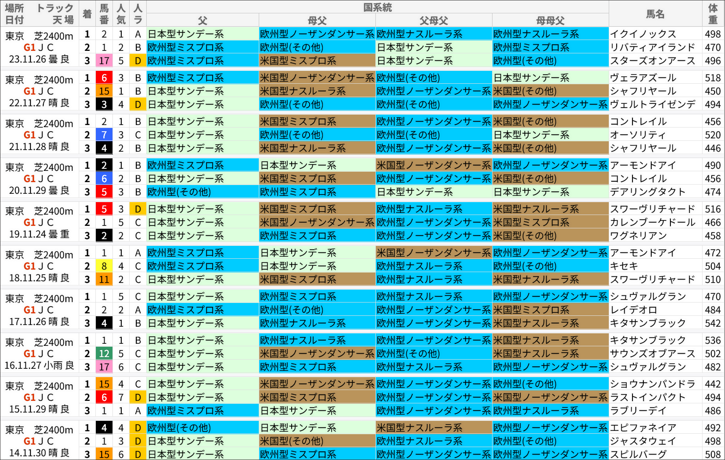
Task: Click 米国型(その他) dam-sire cell in ジャスタウェイ row
Action: [x=317, y=441]
